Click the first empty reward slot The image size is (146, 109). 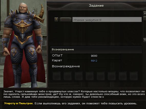[57, 76]
